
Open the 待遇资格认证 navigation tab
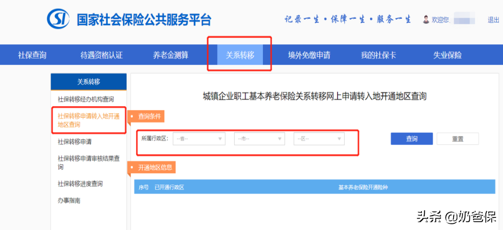[x=101, y=55]
